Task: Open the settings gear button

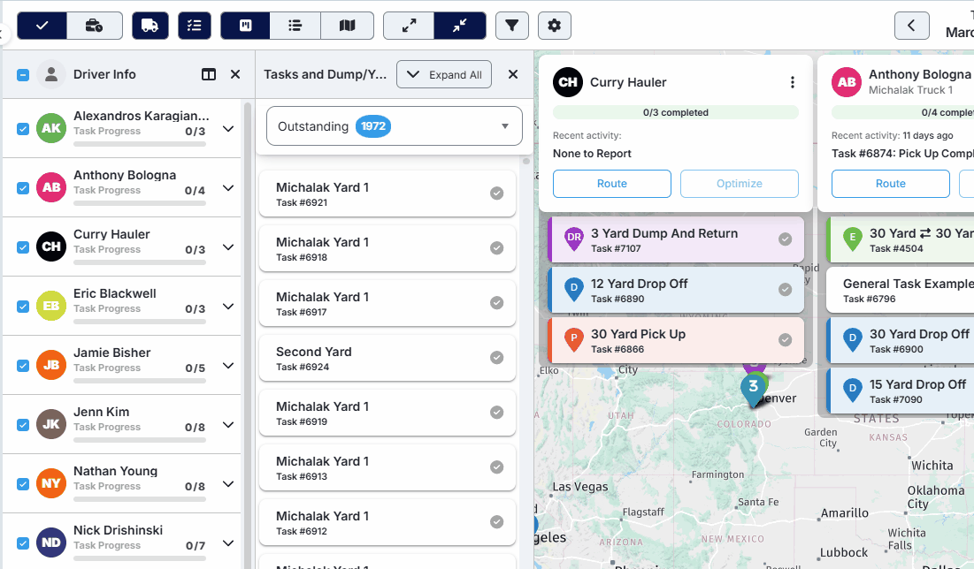Action: pyautogui.click(x=554, y=26)
